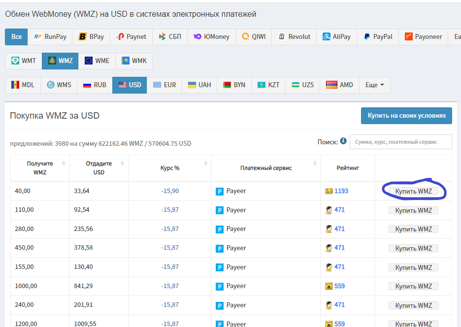Click the rating avatar icon in the 110,00 row

pos(329,210)
